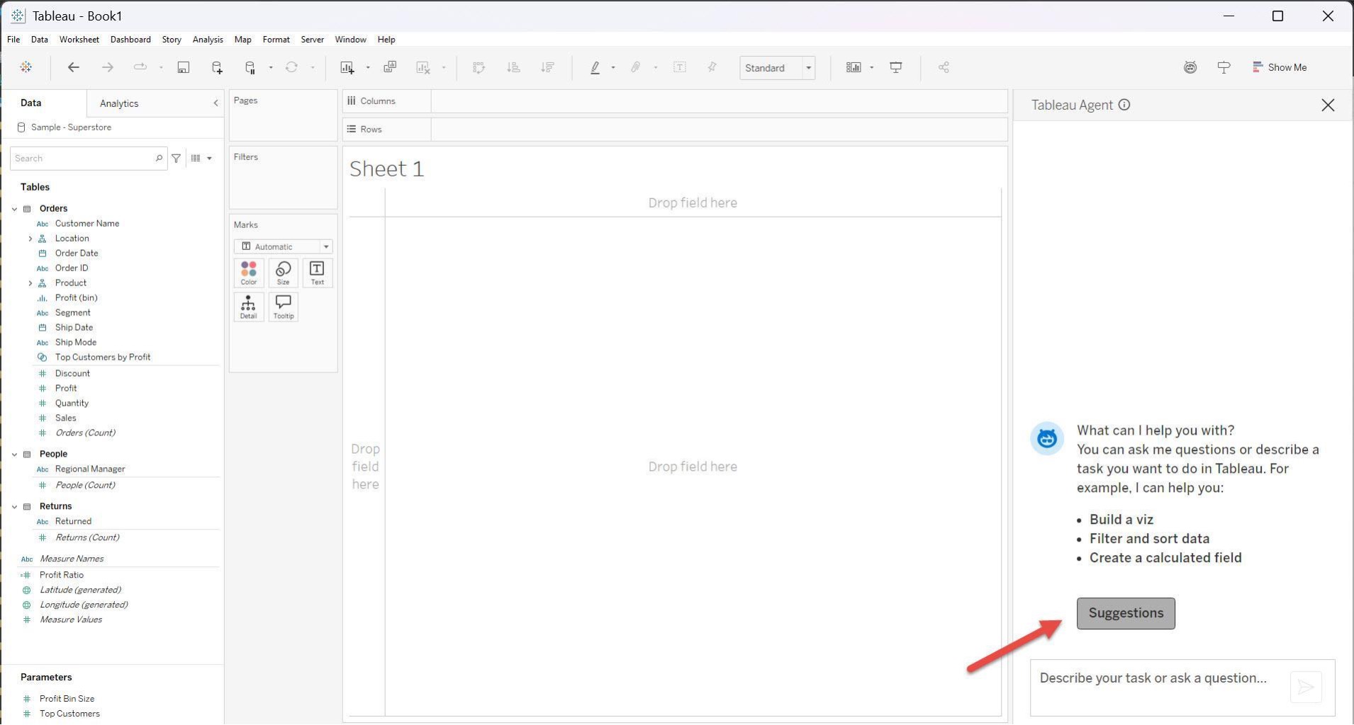Click the Suggestions button

pos(1125,613)
